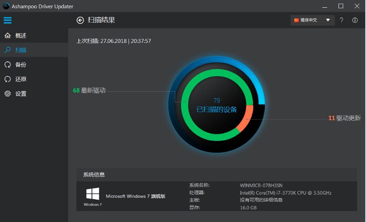Click the Ashampoo app icon in title bar
Viewport: 366px width, 222px height.
[x=5, y=6]
